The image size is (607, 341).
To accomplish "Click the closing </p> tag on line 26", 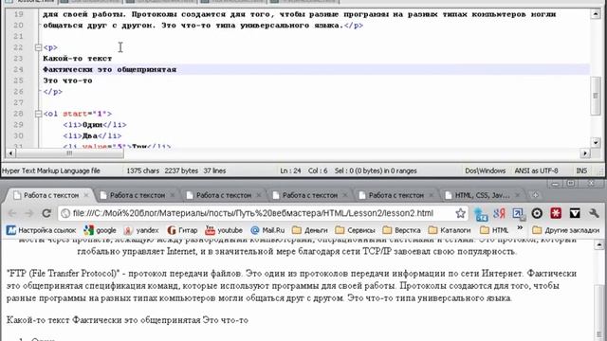I will click(53, 92).
